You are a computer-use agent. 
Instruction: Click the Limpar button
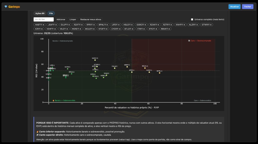pyautogui.click(x=73, y=19)
